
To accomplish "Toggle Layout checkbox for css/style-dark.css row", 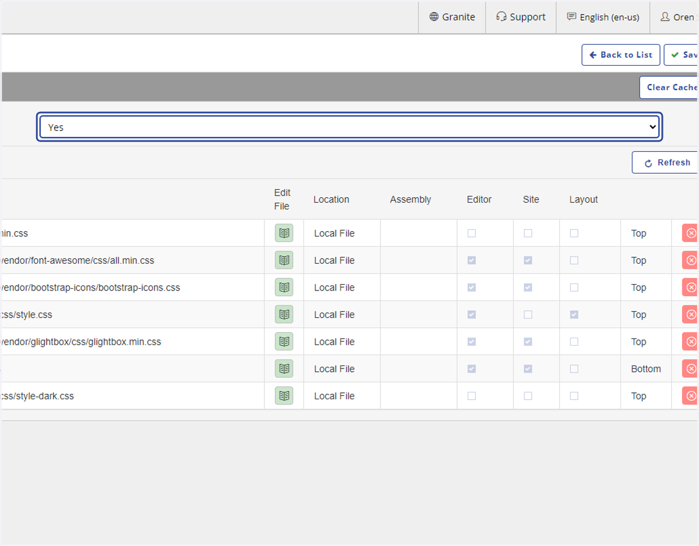I will pyautogui.click(x=574, y=396).
